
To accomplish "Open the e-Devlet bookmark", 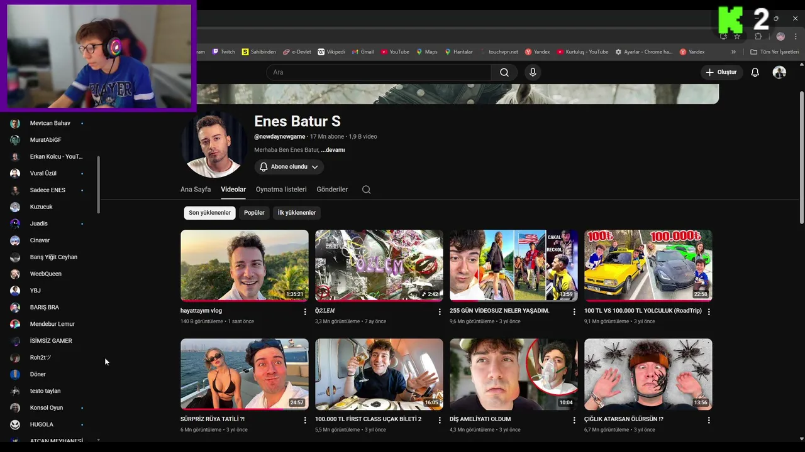I will [297, 52].
